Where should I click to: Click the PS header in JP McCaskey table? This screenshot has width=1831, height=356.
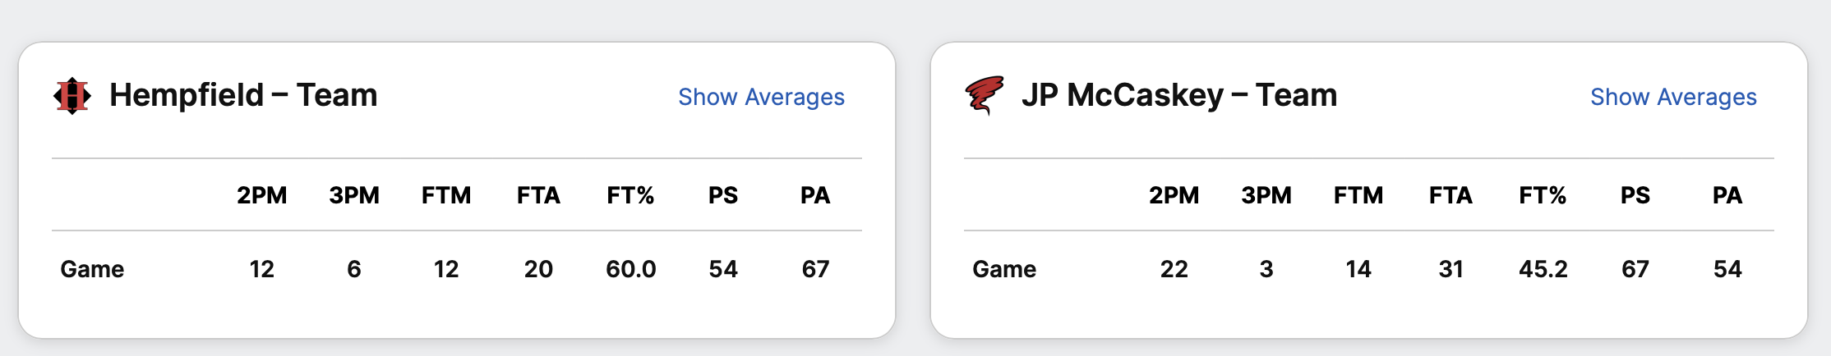(x=1635, y=195)
